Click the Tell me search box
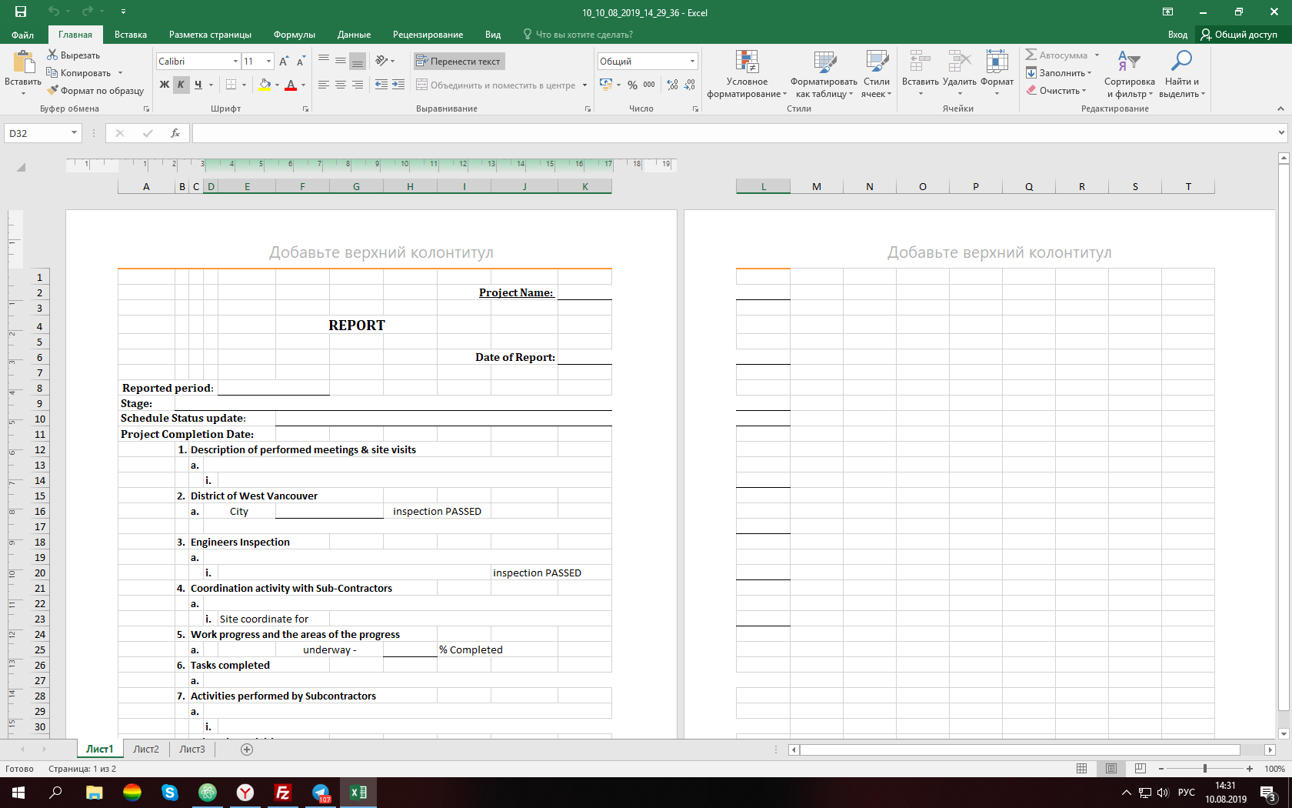The height and width of the screenshot is (808, 1292). (578, 35)
